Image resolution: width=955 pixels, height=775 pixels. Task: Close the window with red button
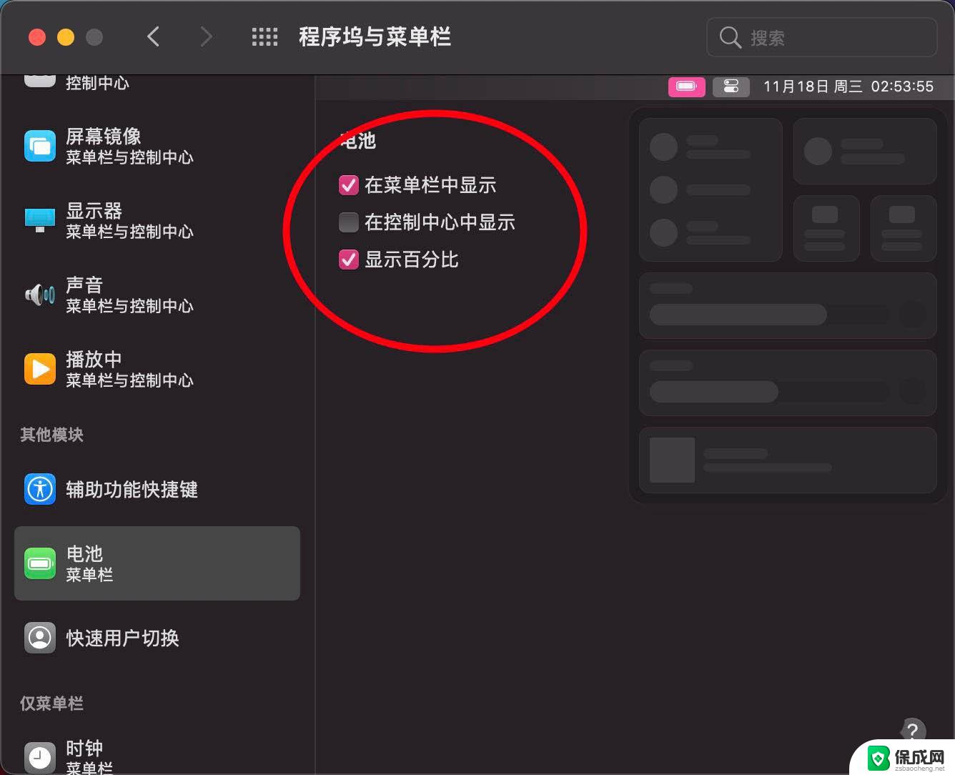coord(37,37)
